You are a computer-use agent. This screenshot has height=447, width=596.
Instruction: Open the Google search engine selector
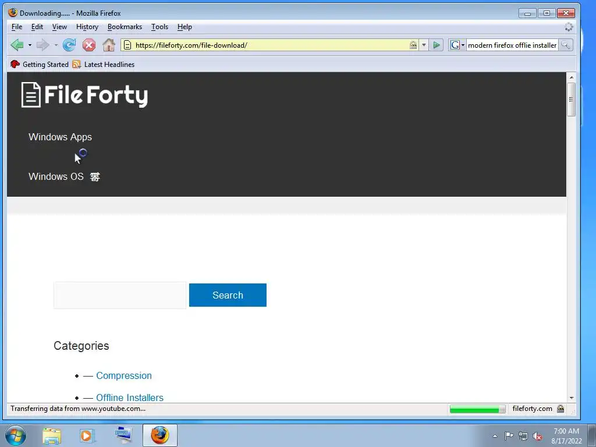pyautogui.click(x=457, y=45)
